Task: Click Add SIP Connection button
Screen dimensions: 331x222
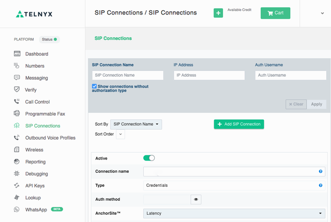Action: [x=239, y=124]
